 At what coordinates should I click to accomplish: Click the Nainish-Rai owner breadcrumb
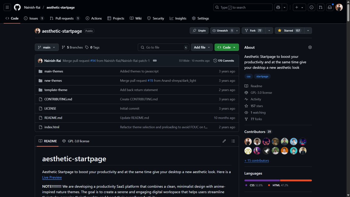coord(32,7)
